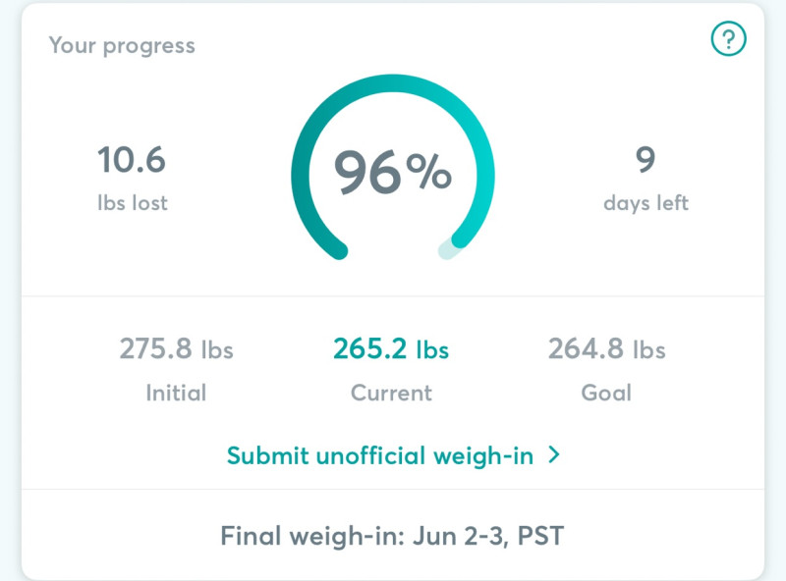Screen dimensions: 786x581
Task: Click the 10.6 lbs lost figure
Action: click(132, 160)
